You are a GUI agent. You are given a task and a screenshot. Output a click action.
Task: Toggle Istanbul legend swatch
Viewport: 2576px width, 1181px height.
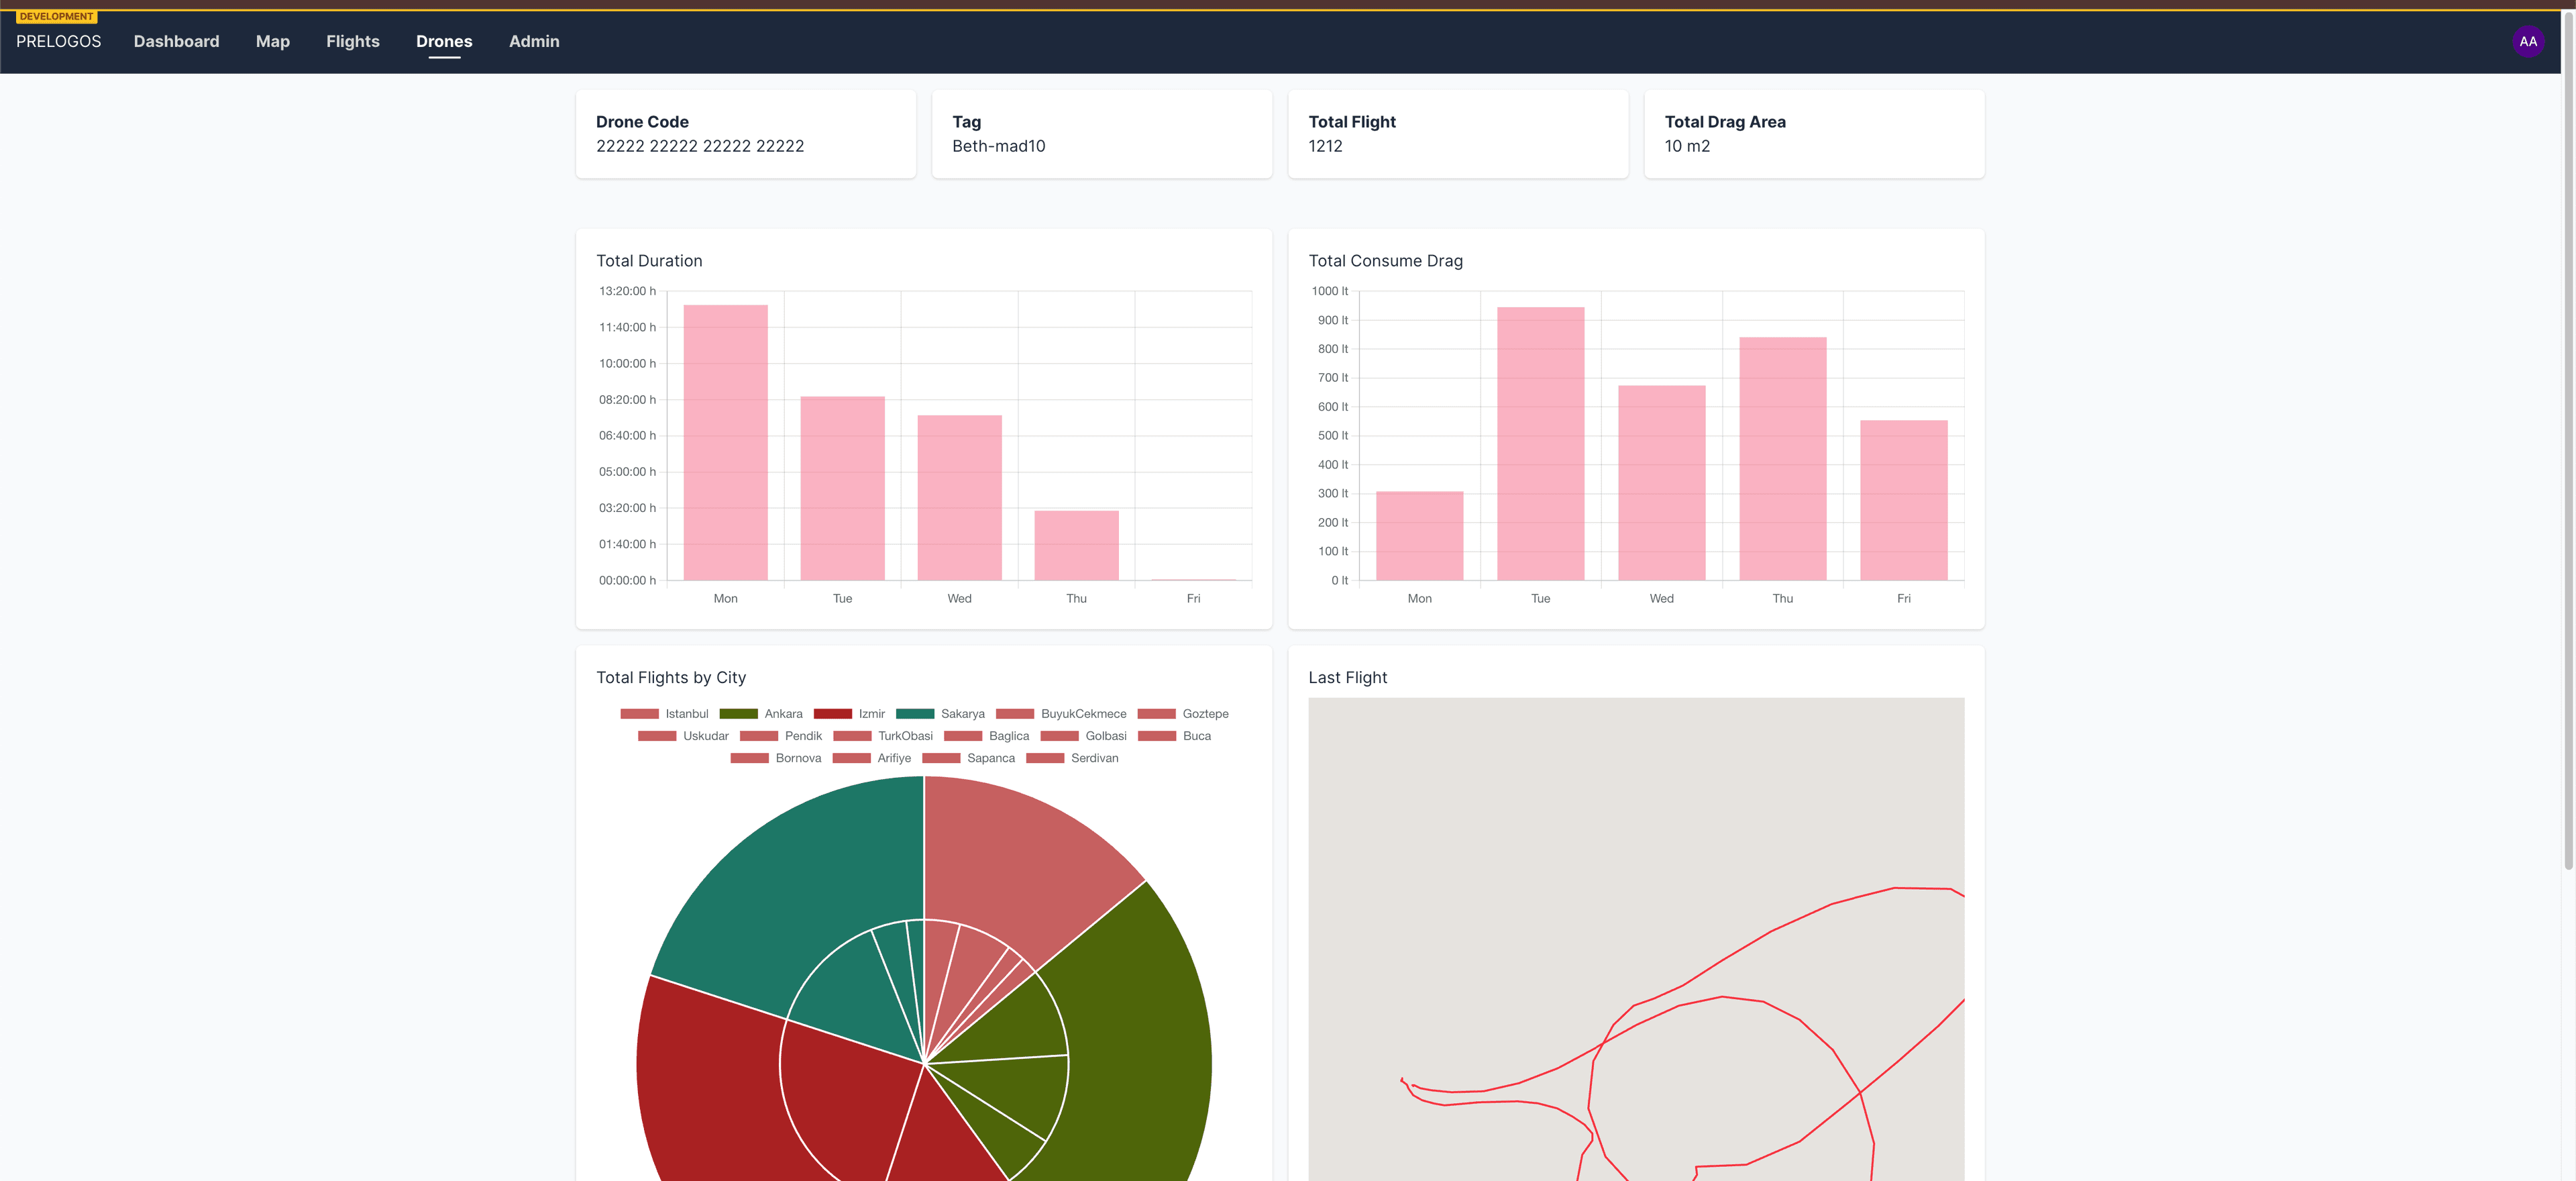tap(640, 713)
